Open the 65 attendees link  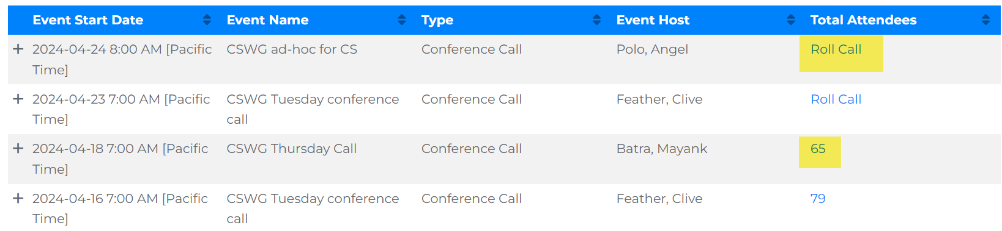pos(818,149)
